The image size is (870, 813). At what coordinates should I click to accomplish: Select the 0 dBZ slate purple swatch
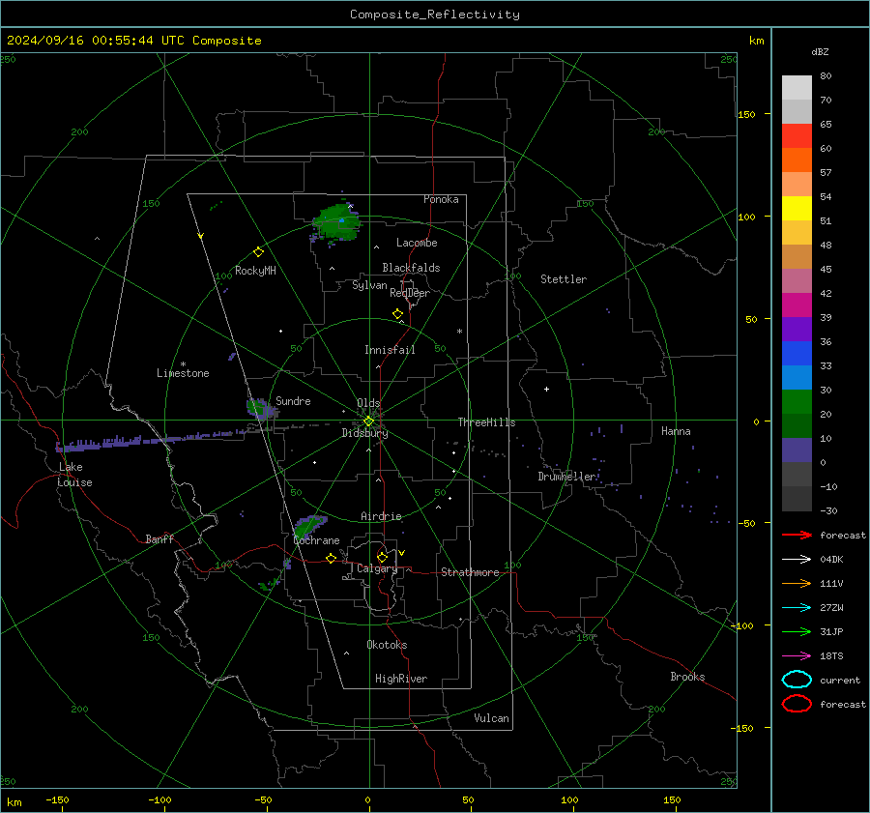[797, 450]
